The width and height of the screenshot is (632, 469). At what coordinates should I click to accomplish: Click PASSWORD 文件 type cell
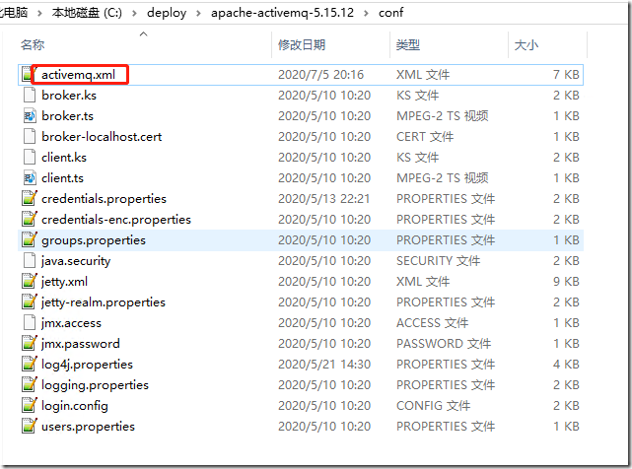[x=444, y=343]
